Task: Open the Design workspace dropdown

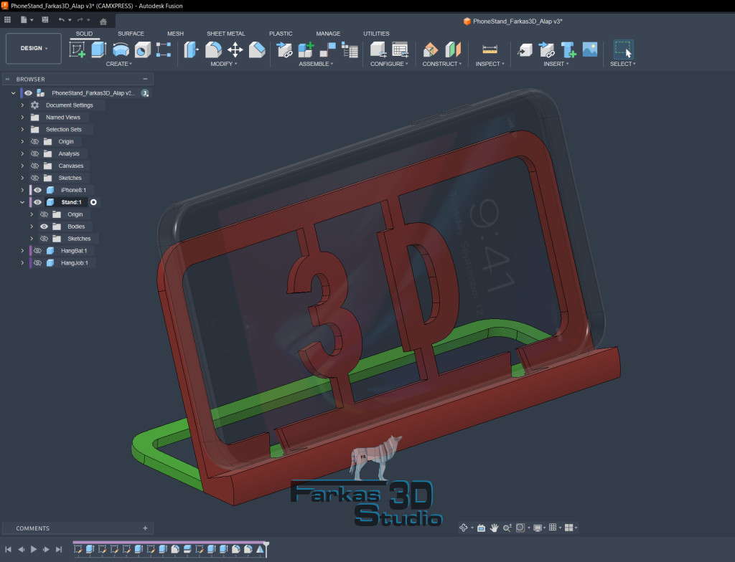Action: [x=34, y=49]
